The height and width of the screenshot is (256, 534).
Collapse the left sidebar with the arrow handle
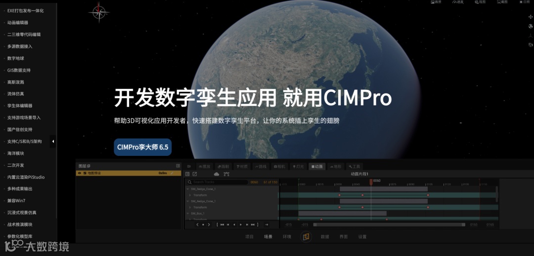(x=53, y=141)
